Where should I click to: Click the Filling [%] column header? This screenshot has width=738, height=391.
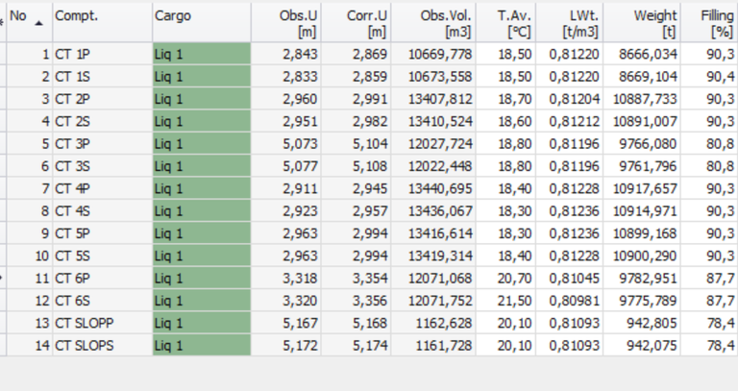click(709, 23)
